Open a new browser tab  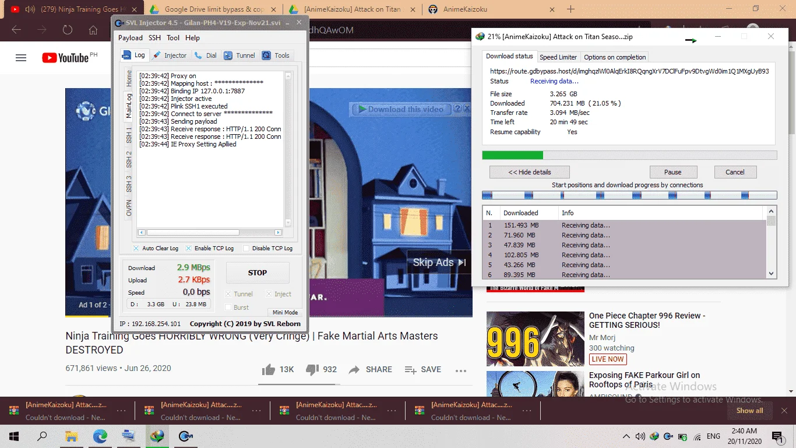[x=570, y=9]
